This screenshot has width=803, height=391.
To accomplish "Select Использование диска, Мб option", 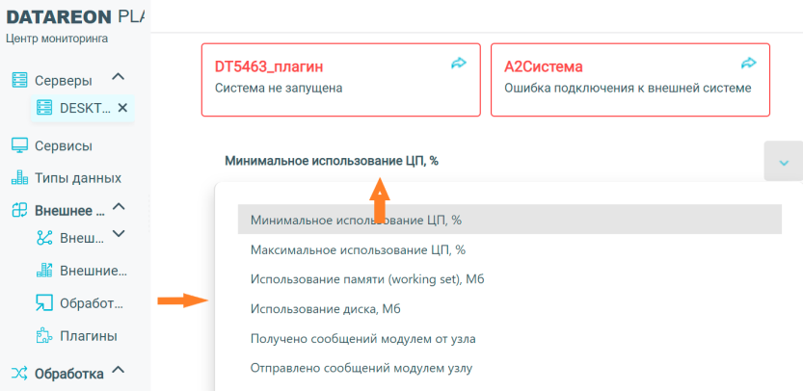I will tap(325, 308).
